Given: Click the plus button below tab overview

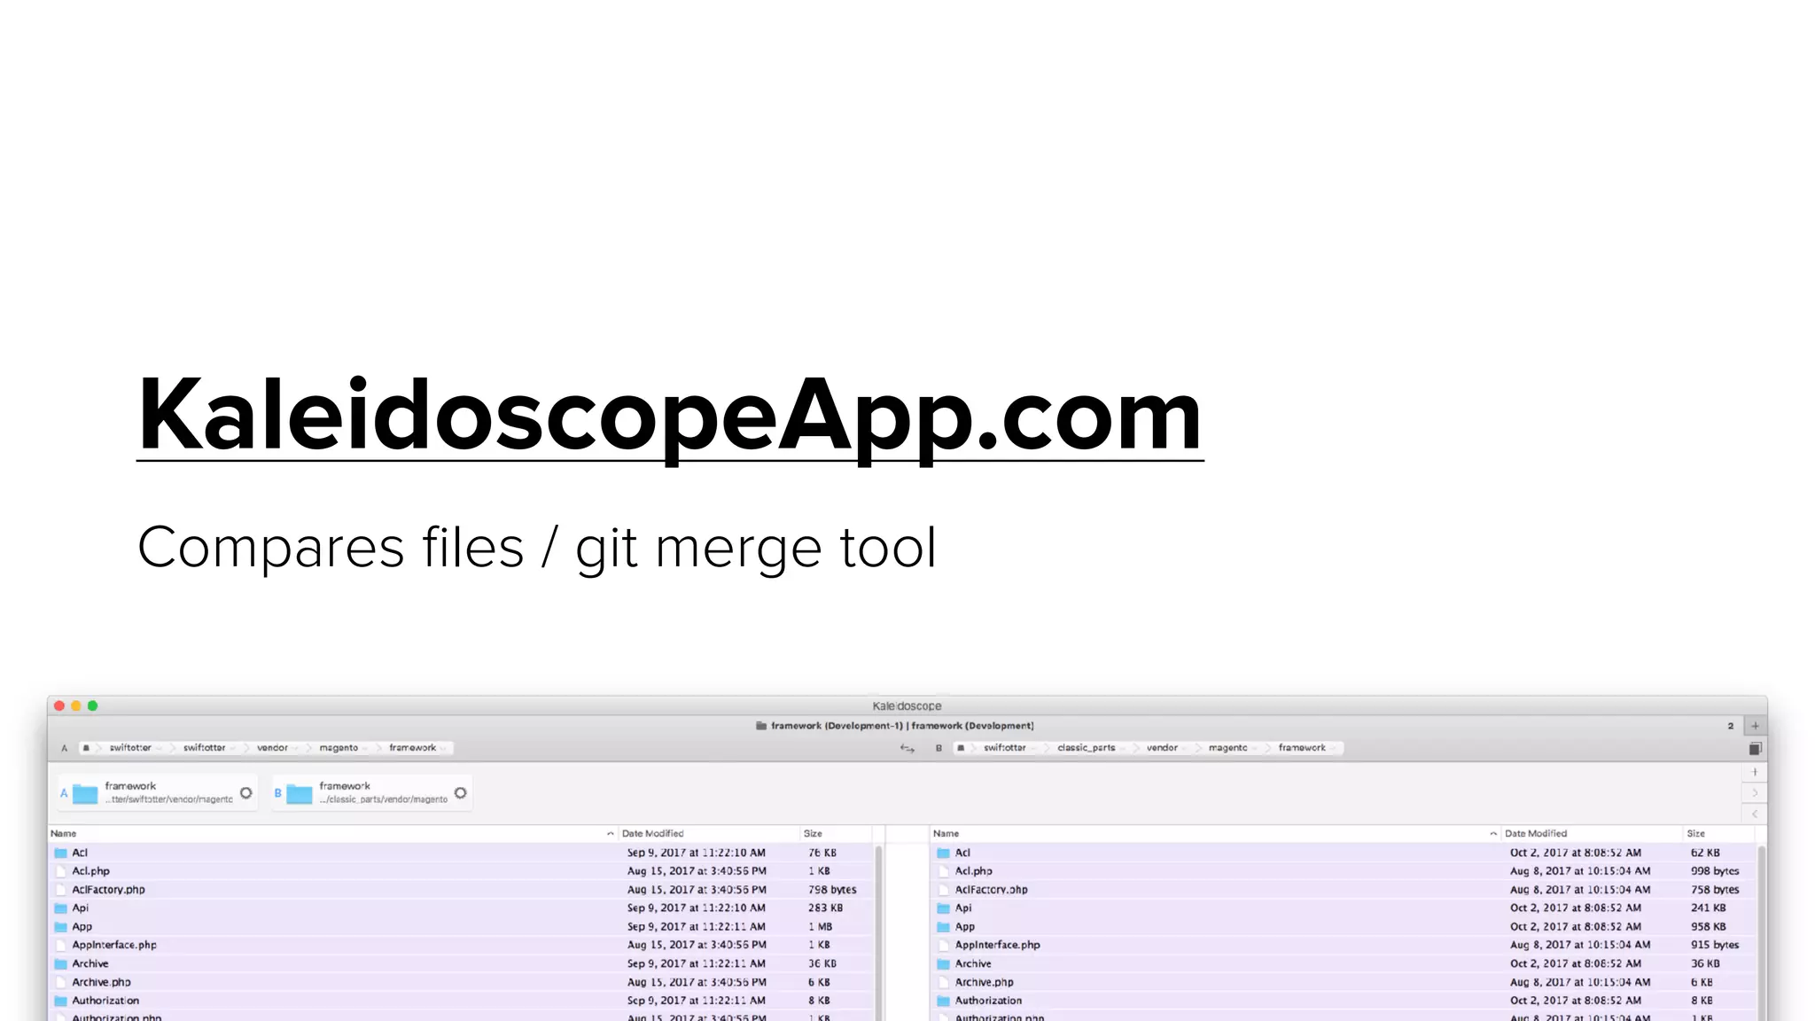Looking at the screenshot, I should [x=1755, y=773].
